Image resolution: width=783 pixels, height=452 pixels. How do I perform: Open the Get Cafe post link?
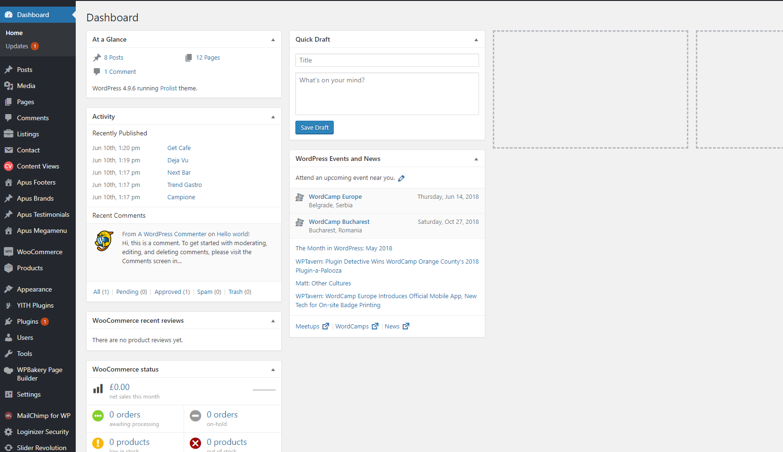click(179, 148)
